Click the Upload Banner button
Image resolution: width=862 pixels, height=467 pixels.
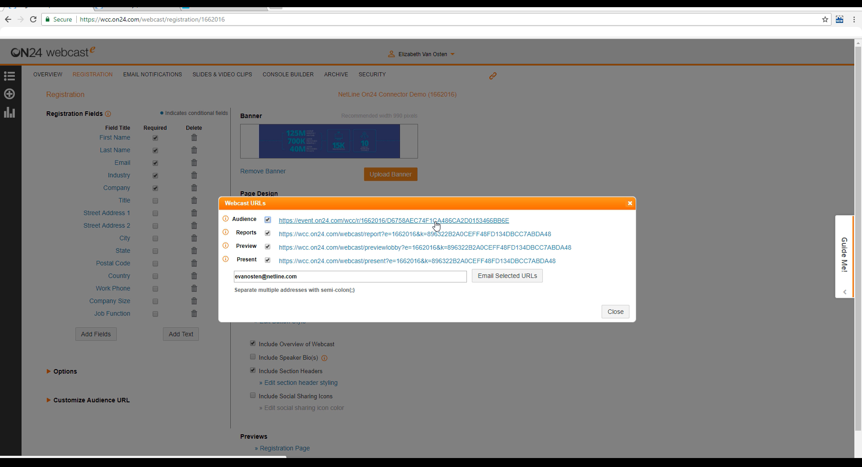[x=391, y=174]
